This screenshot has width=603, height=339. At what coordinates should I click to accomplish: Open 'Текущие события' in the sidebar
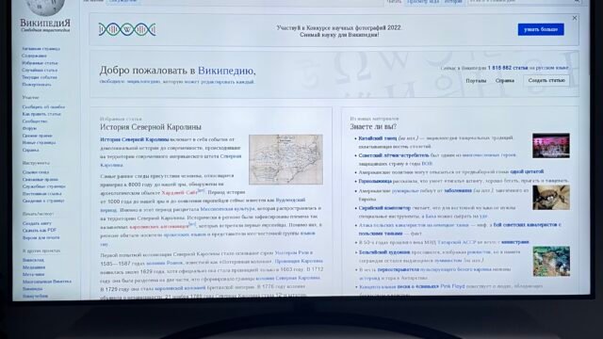[x=40, y=77]
